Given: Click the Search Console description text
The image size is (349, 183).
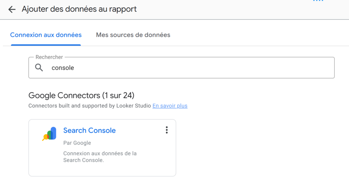Looking at the screenshot, I should click(100, 157).
